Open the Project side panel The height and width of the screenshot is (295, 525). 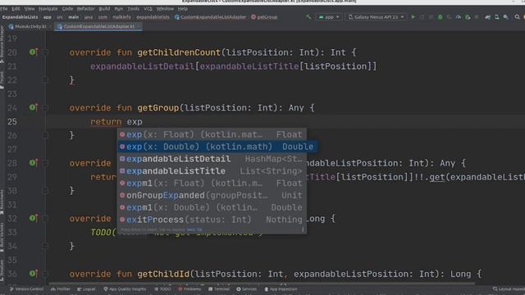click(2, 79)
